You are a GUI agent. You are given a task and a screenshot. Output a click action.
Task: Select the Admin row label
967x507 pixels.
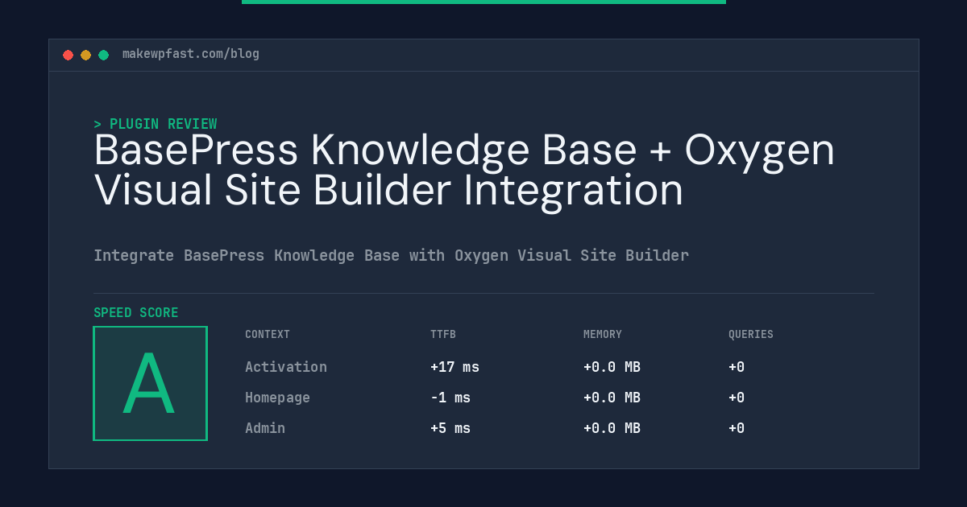pyautogui.click(x=265, y=428)
